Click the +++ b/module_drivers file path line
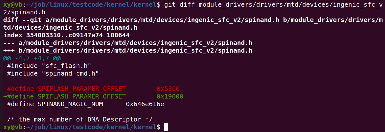The width and height of the screenshot is (385, 132). [128, 51]
